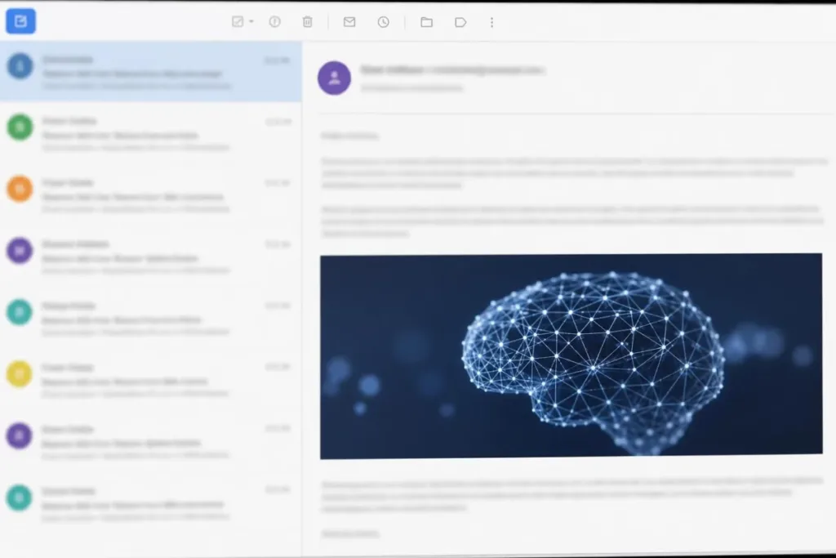Click purple sender avatar in reading pane header
This screenshot has width=836, height=558.
click(x=334, y=78)
